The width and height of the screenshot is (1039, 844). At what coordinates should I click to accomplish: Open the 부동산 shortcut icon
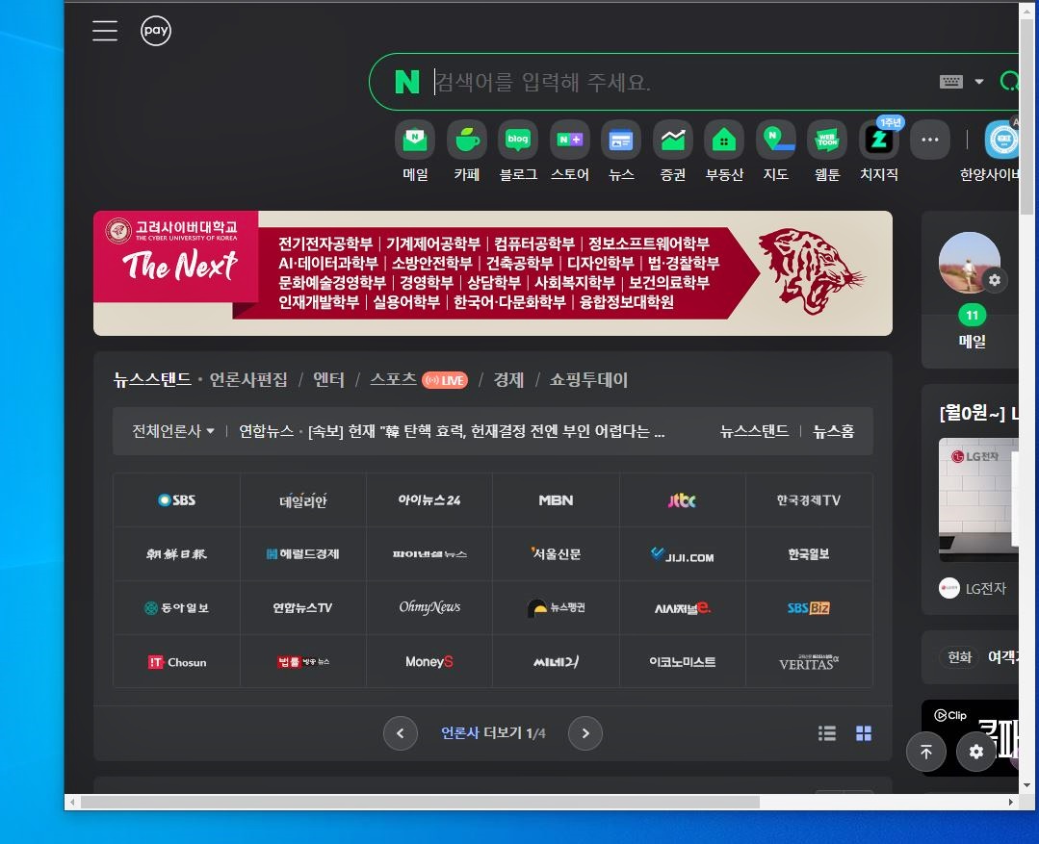[x=723, y=140]
